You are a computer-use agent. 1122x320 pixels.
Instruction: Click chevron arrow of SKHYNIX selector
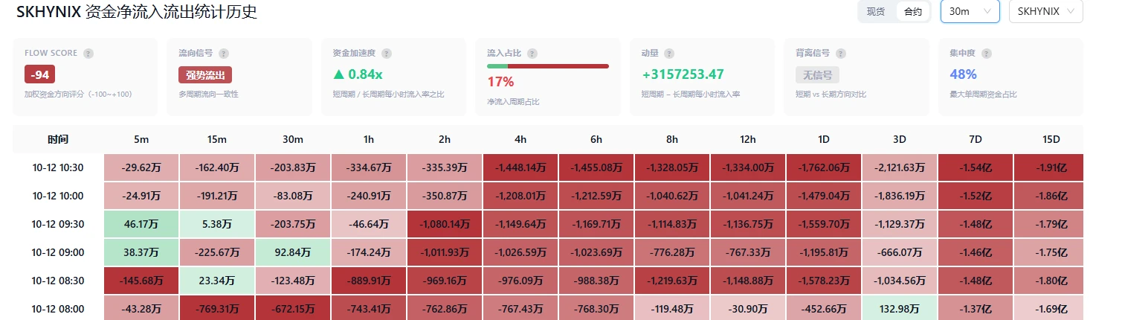point(1070,11)
